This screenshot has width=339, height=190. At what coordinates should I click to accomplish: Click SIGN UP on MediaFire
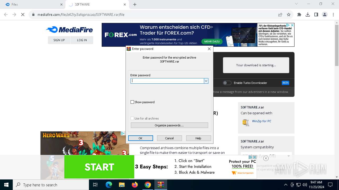pyautogui.click(x=59, y=40)
